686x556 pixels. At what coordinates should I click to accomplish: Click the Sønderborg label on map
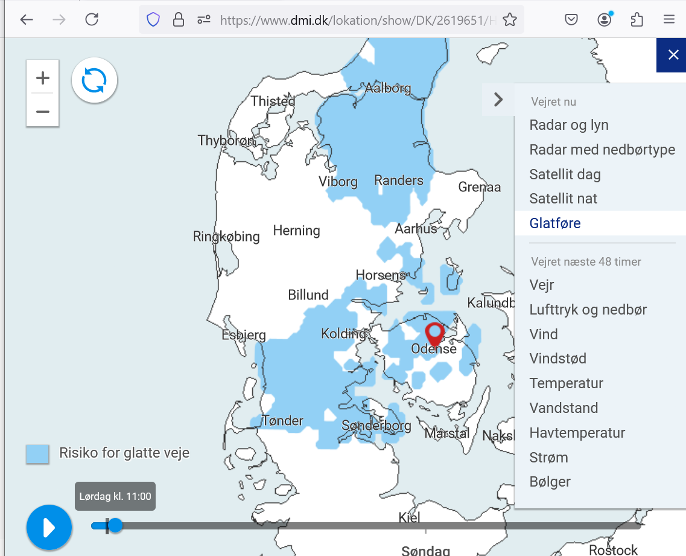tap(376, 426)
